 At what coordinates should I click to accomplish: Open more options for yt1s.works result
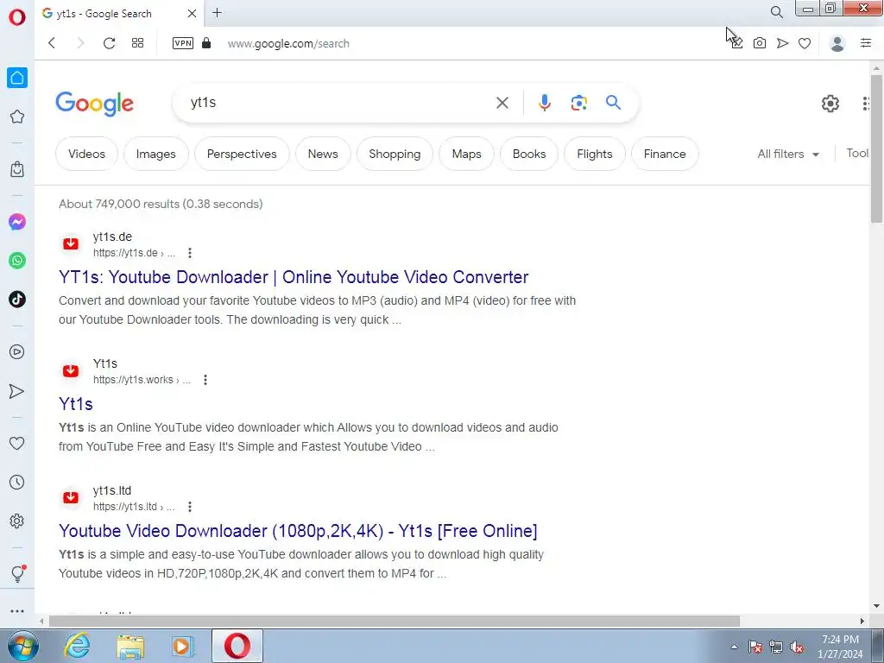(205, 380)
